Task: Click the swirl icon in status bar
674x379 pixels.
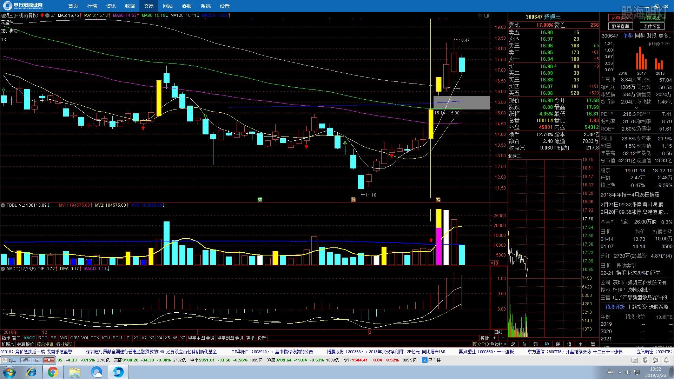Action: point(645,360)
